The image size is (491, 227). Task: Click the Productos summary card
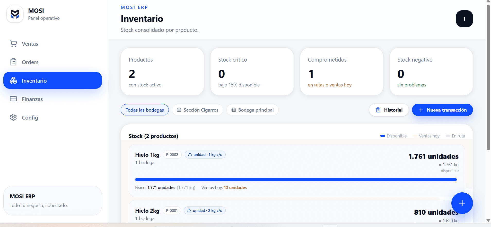coord(162,72)
